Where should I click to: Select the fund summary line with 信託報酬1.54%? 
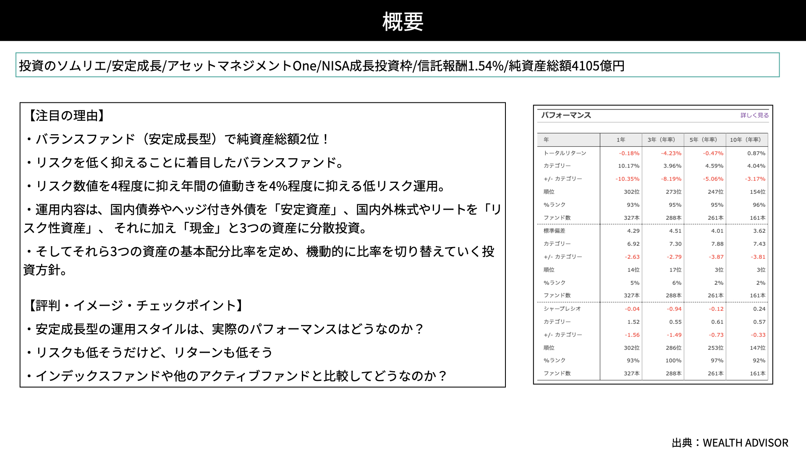(x=398, y=65)
